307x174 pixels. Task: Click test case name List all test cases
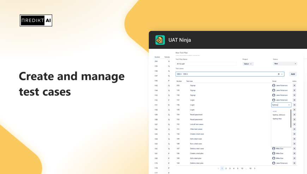click(197, 124)
